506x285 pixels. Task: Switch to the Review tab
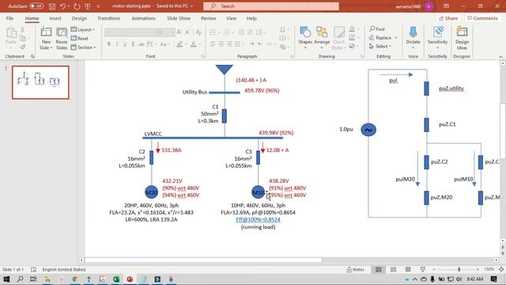coord(209,18)
